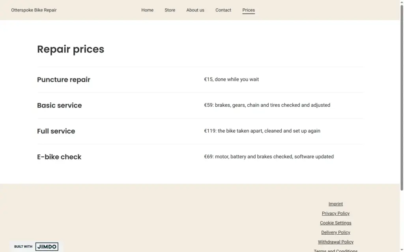Go to the Store page
This screenshot has width=404, height=252.
[x=170, y=10]
